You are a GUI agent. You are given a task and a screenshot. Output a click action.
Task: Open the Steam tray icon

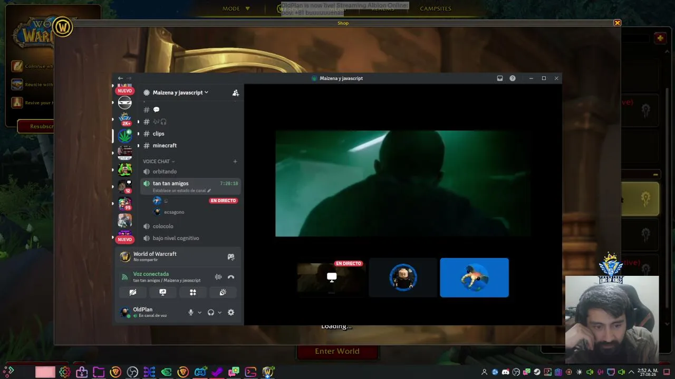coord(537,372)
